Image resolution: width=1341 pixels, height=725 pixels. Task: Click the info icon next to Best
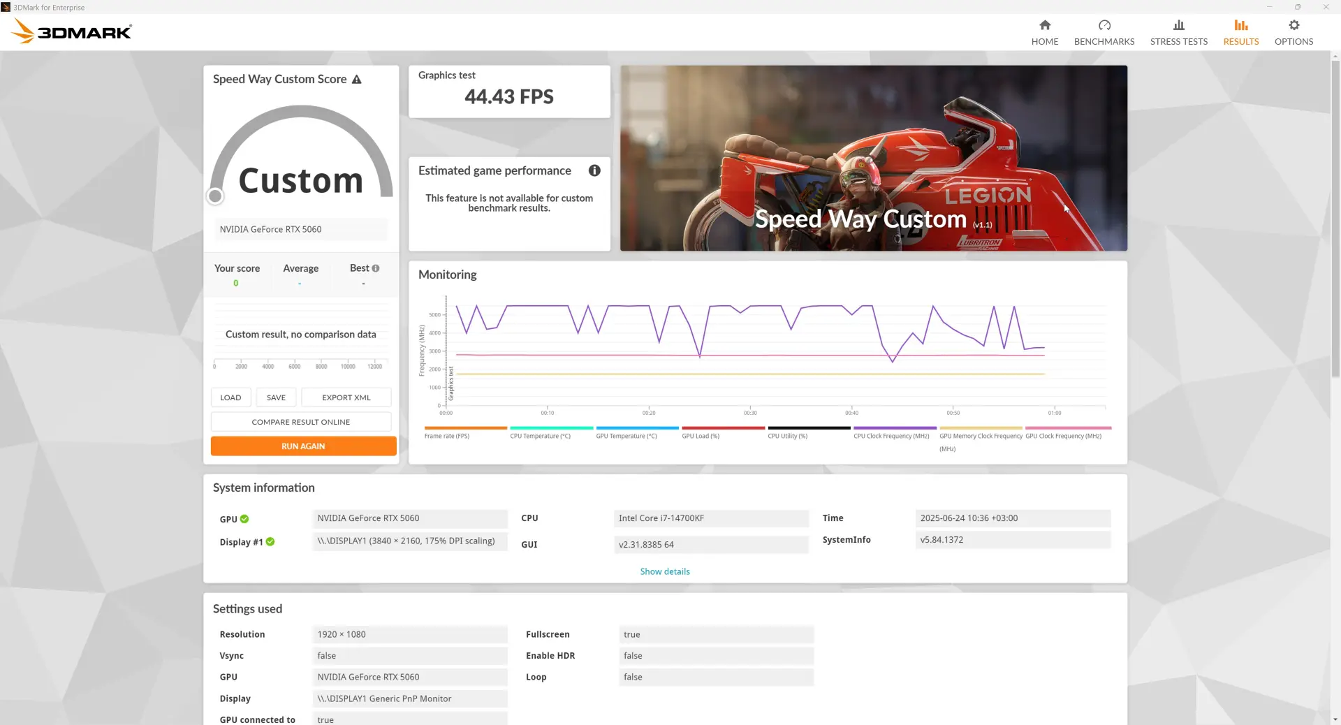click(x=376, y=268)
